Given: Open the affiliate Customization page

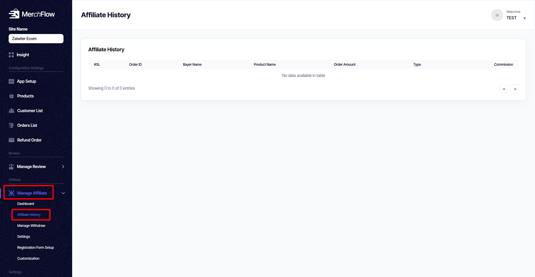Looking at the screenshot, I should [x=28, y=259].
